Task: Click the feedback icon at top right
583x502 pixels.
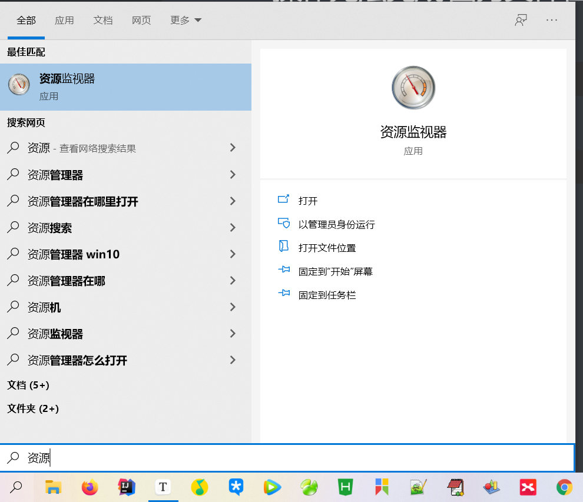Action: [521, 19]
